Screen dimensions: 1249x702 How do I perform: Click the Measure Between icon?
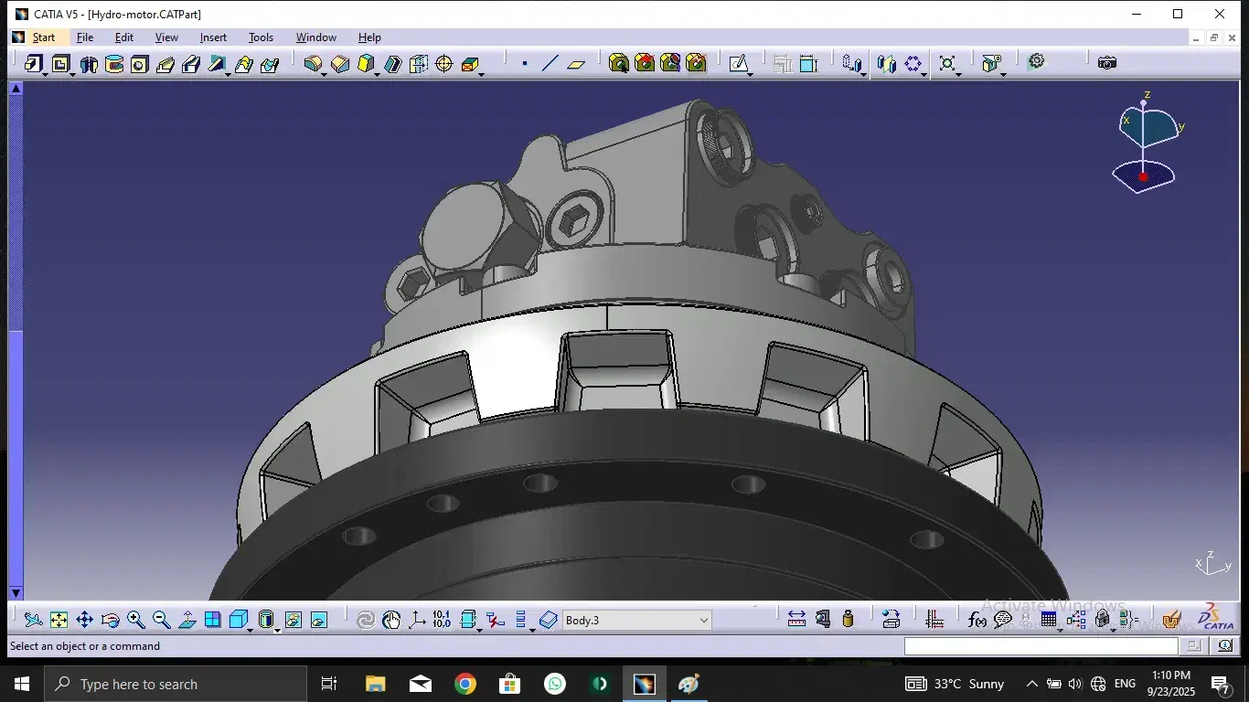[x=796, y=620]
